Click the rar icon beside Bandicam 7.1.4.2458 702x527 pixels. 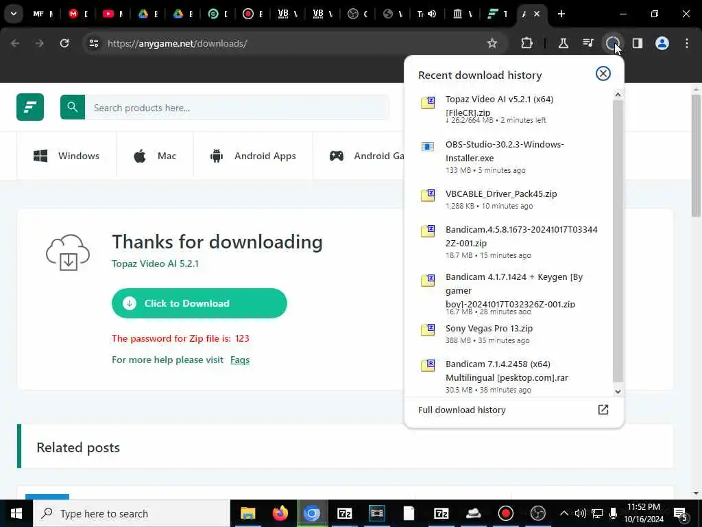[428, 366]
